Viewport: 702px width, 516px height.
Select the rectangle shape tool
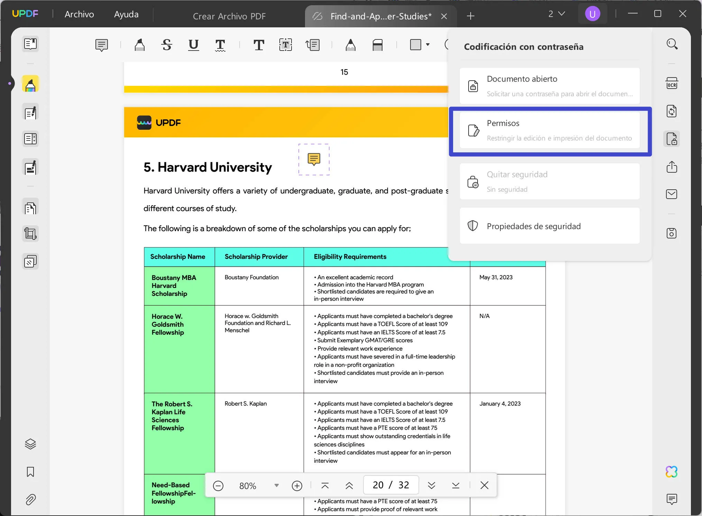click(x=416, y=45)
